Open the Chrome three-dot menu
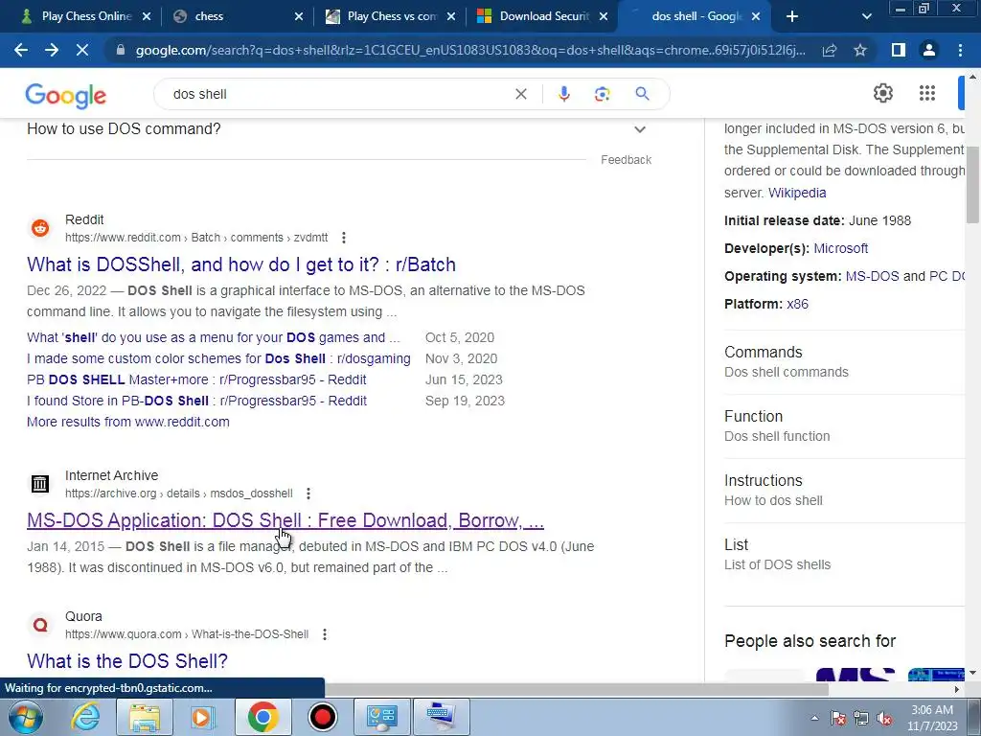Screen dimensions: 981x736 tap(960, 50)
